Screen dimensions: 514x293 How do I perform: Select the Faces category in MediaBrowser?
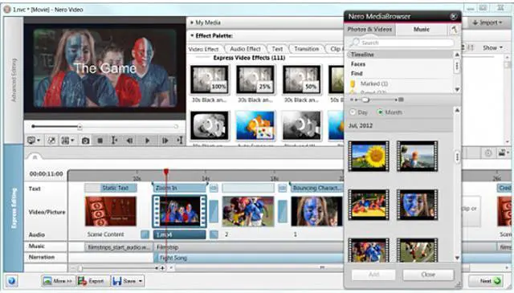pyautogui.click(x=358, y=64)
